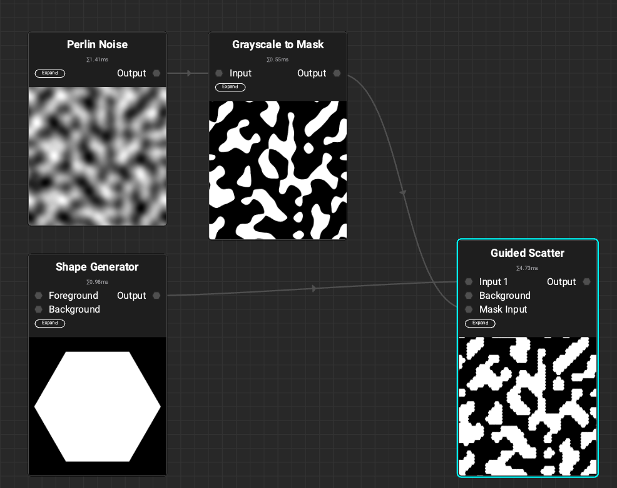Click the Perlin Noise output port
Screen dimensions: 617x488
click(156, 73)
